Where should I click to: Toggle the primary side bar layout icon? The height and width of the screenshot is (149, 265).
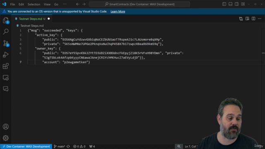click(x=224, y=4)
